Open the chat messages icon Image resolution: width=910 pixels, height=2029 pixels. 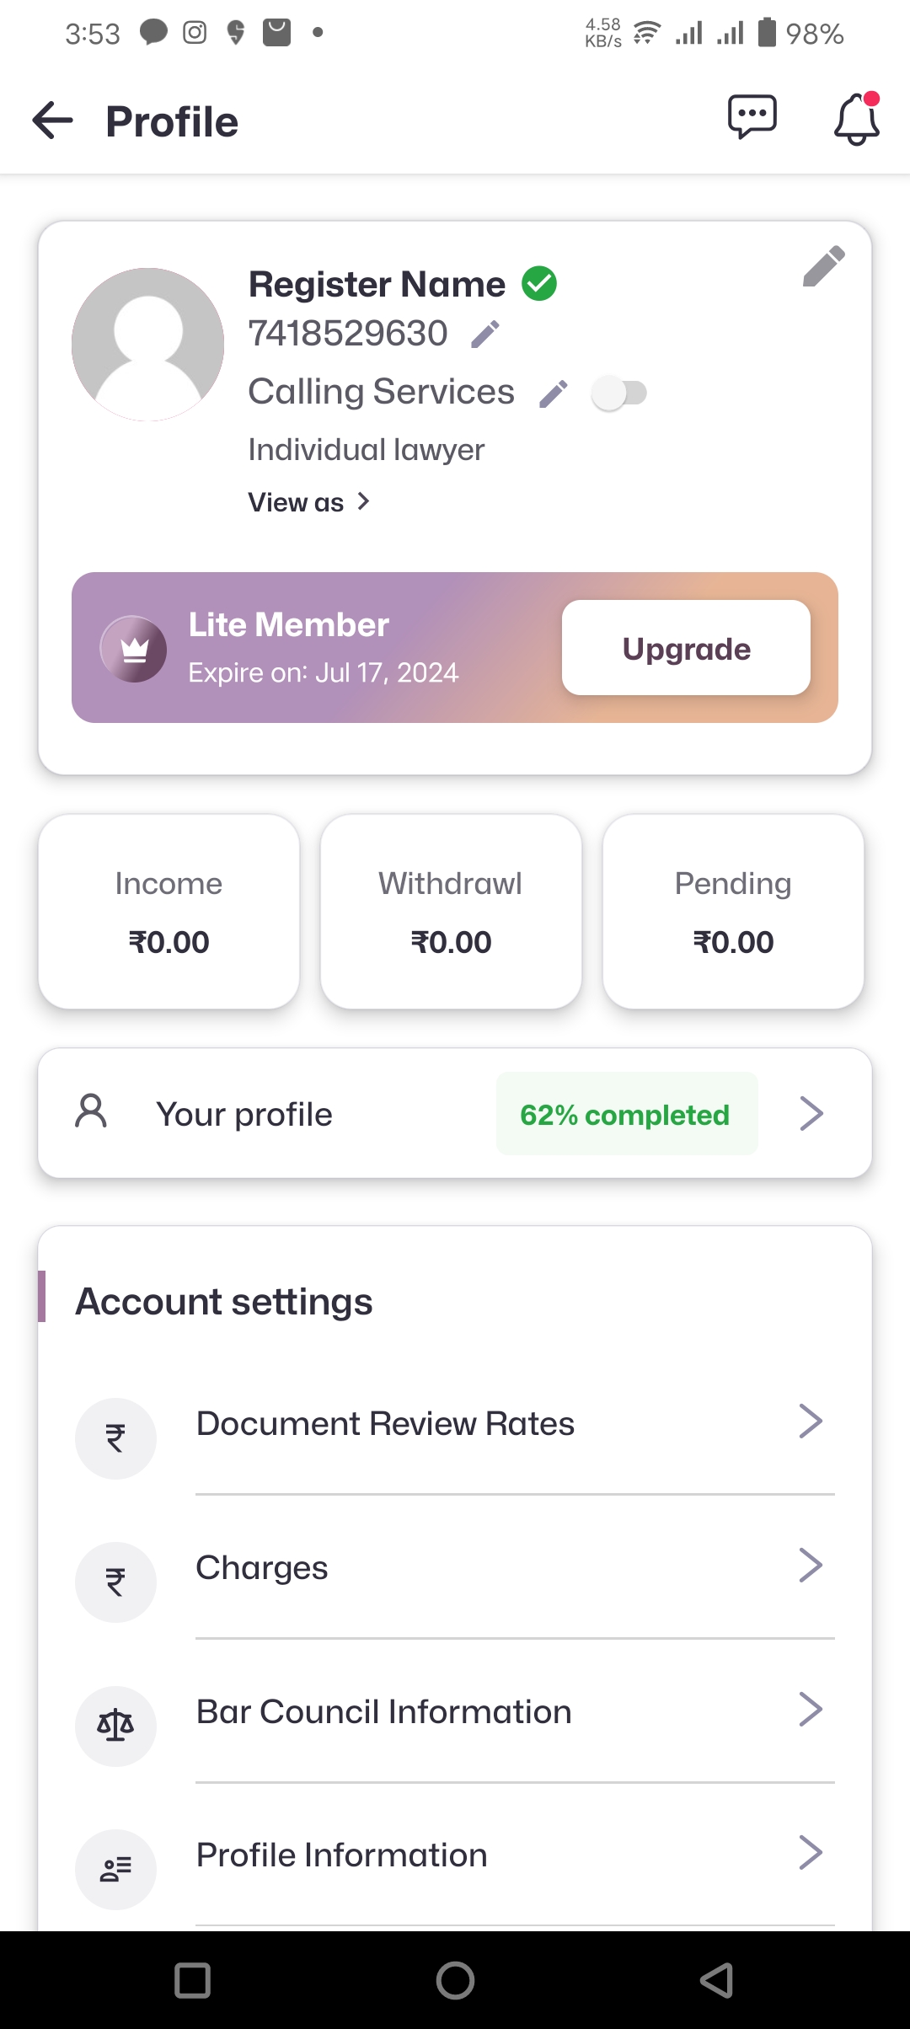pos(752,117)
